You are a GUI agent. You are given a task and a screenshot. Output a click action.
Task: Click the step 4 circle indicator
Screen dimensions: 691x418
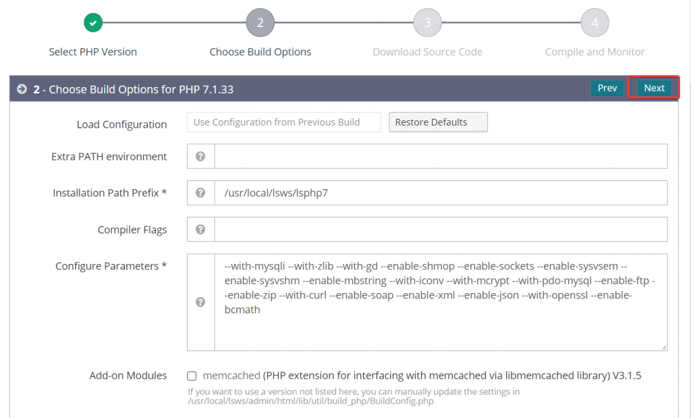[x=595, y=22]
